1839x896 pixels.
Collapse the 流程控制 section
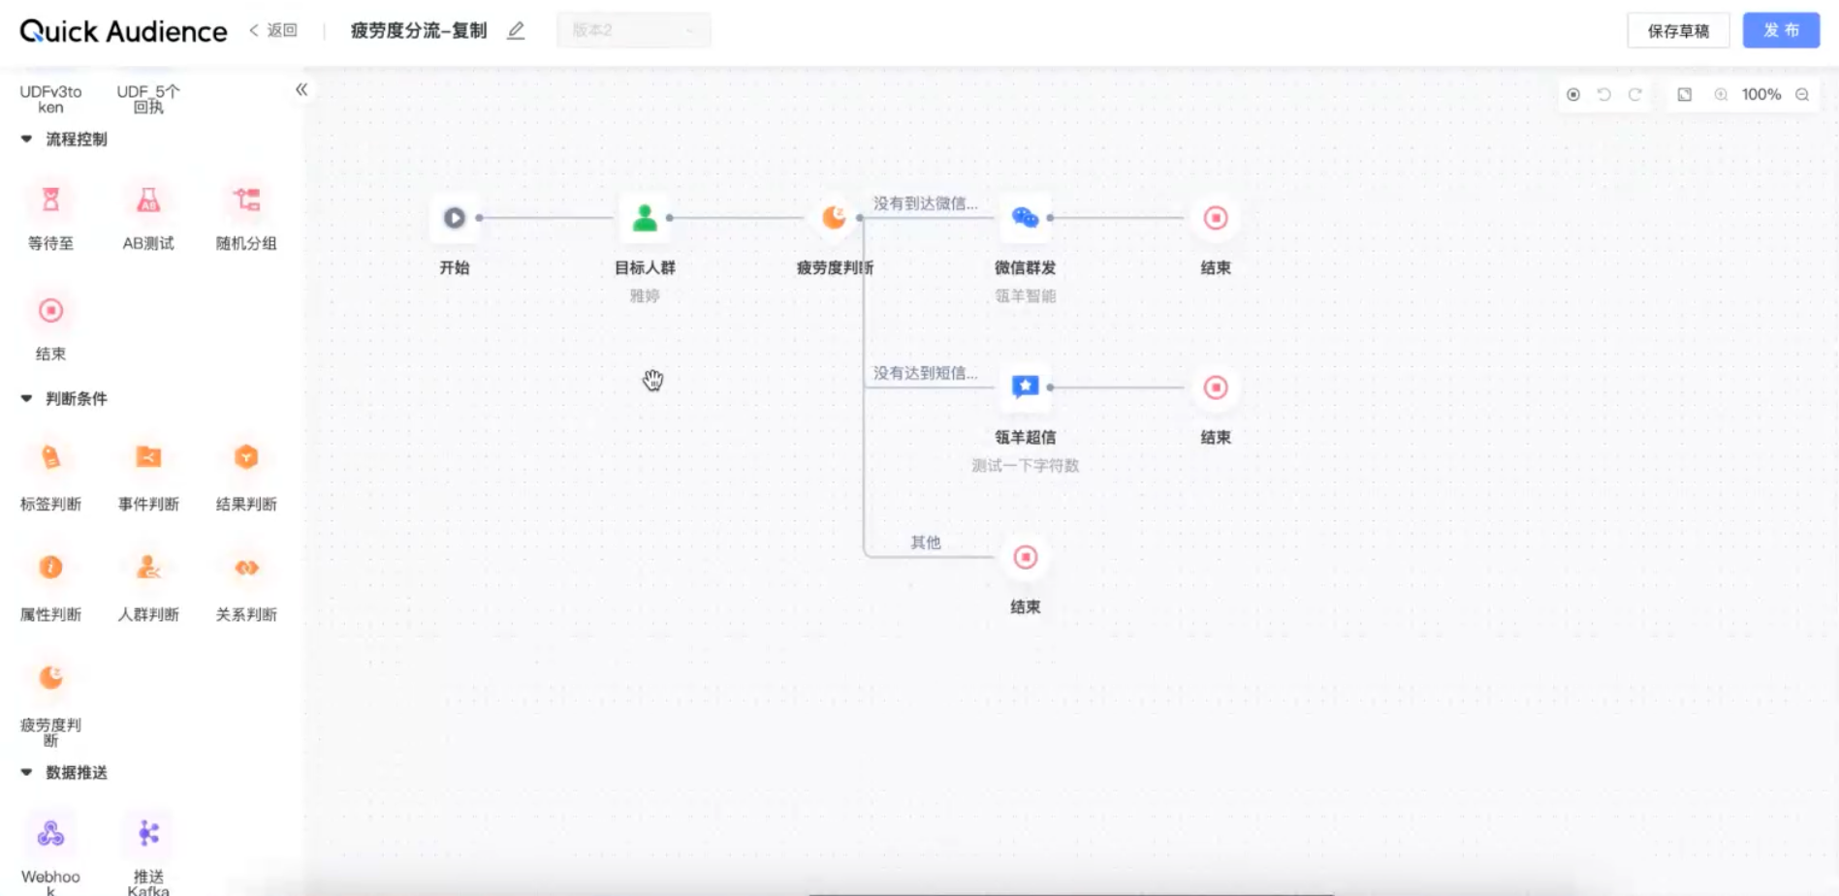tap(26, 139)
